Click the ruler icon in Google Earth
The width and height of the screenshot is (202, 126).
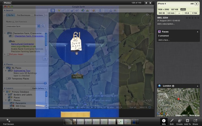click(100, 10)
